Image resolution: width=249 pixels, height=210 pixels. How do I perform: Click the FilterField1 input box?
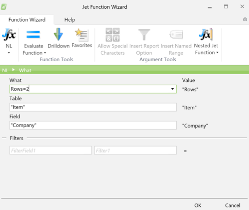point(51,150)
